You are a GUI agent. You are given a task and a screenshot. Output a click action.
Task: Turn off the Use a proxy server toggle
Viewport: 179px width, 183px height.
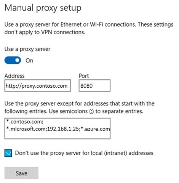[x=13, y=60]
